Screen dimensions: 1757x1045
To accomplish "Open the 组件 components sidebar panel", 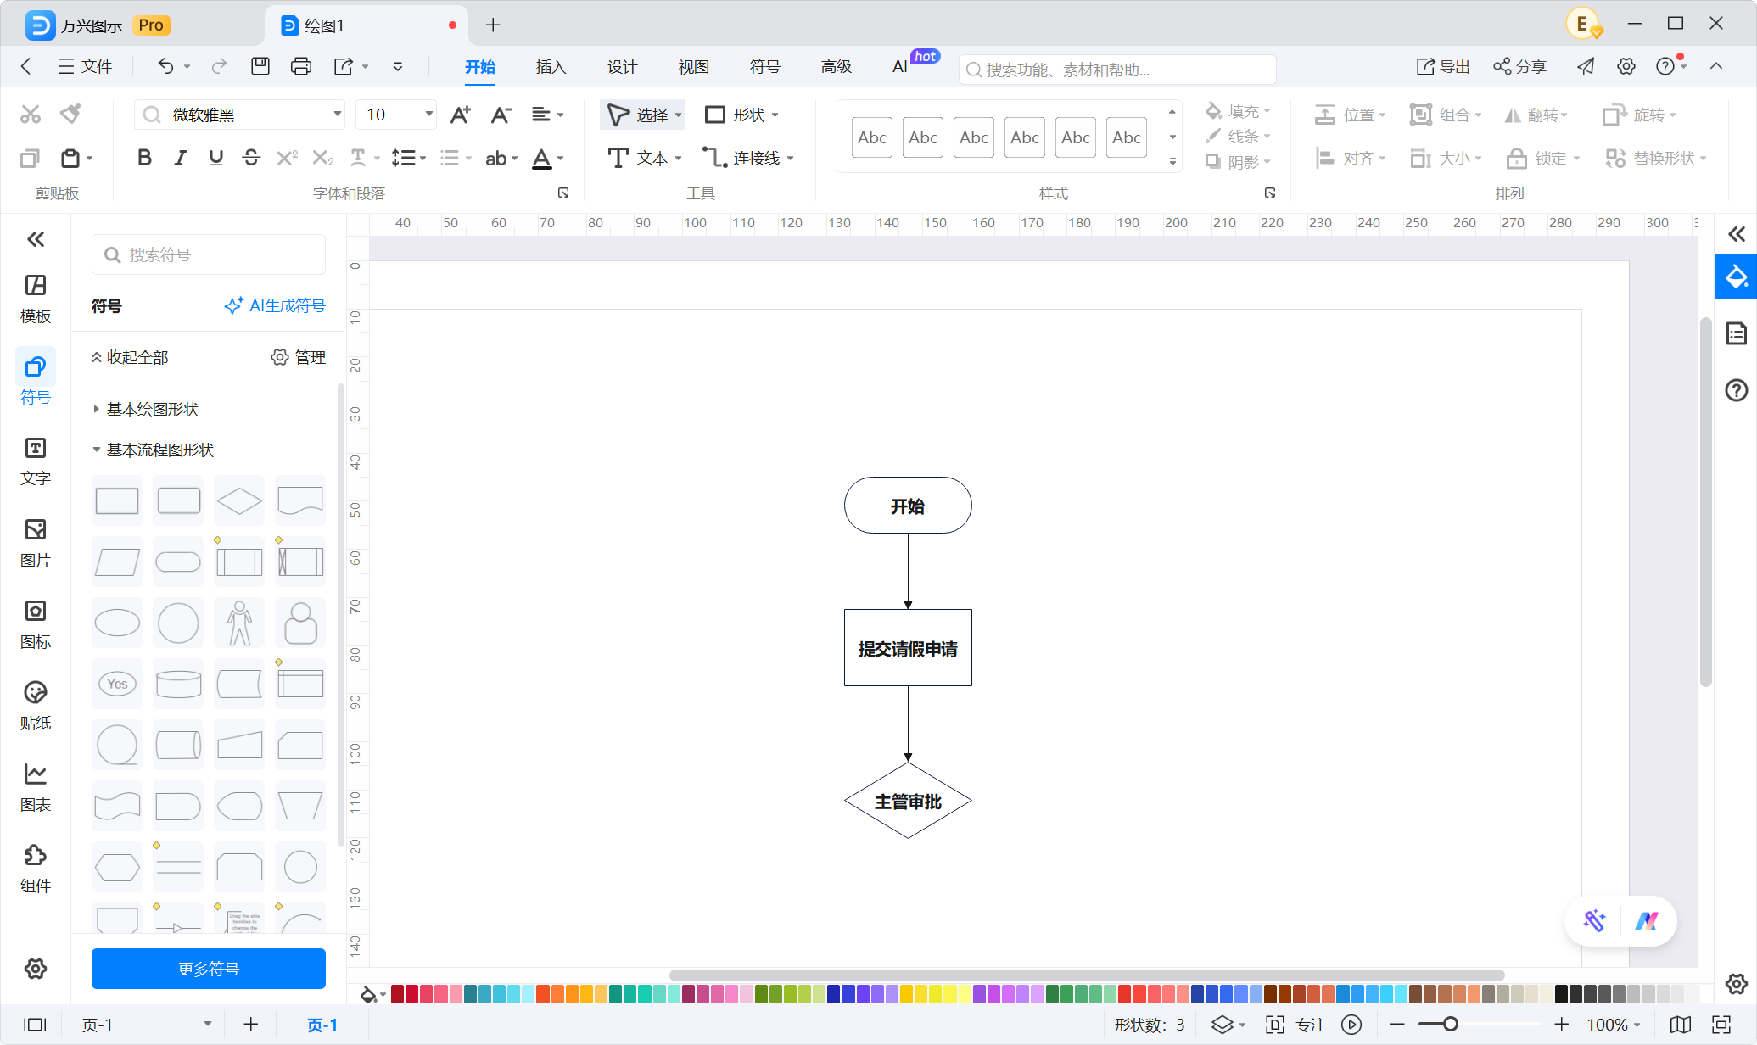I will pos(36,869).
